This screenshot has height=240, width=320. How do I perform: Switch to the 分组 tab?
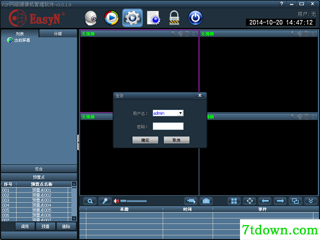(x=58, y=34)
